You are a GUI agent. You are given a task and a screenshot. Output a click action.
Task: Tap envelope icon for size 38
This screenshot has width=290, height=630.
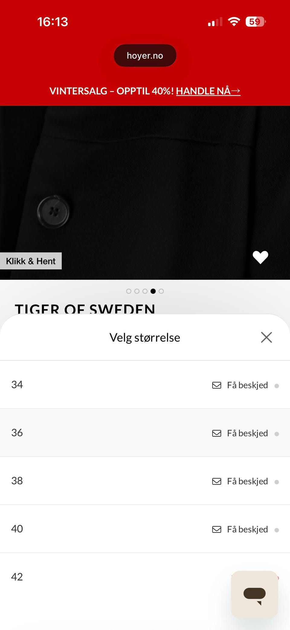(x=217, y=481)
